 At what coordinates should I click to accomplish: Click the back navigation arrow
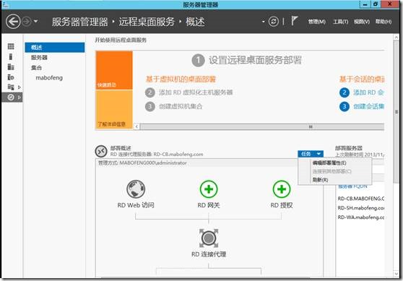click(x=13, y=22)
